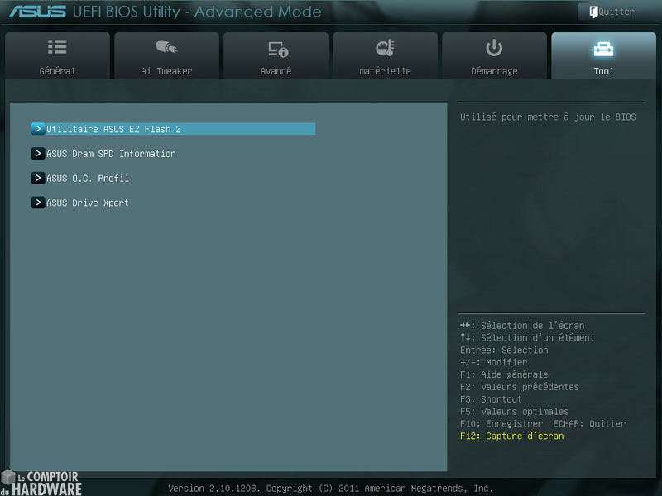The image size is (662, 496).
Task: Switch to the Général tab
Action: pos(57,55)
